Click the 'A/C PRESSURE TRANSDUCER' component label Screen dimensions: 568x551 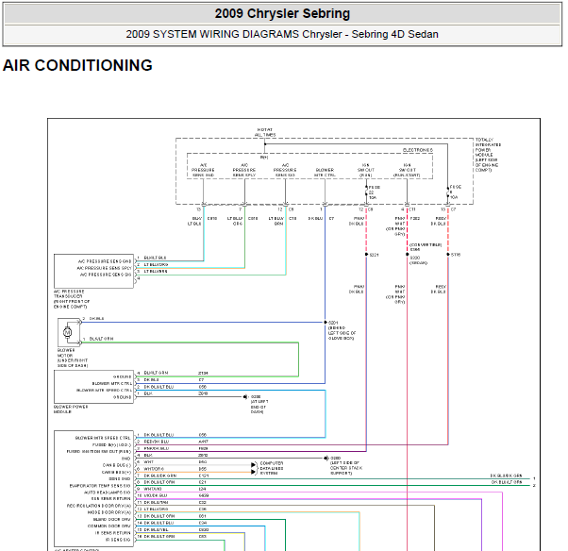[72, 299]
